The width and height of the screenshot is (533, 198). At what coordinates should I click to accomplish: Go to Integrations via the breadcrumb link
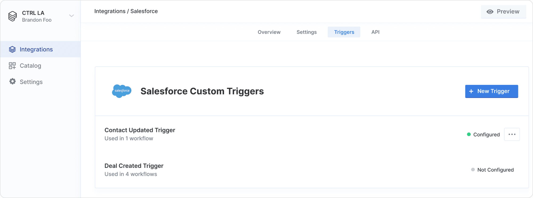(110, 11)
